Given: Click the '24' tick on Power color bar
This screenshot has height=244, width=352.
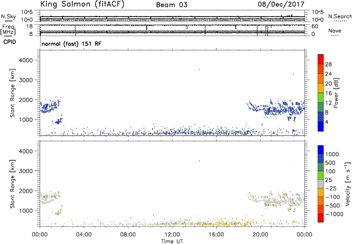Looking at the screenshot, I should [328, 74].
